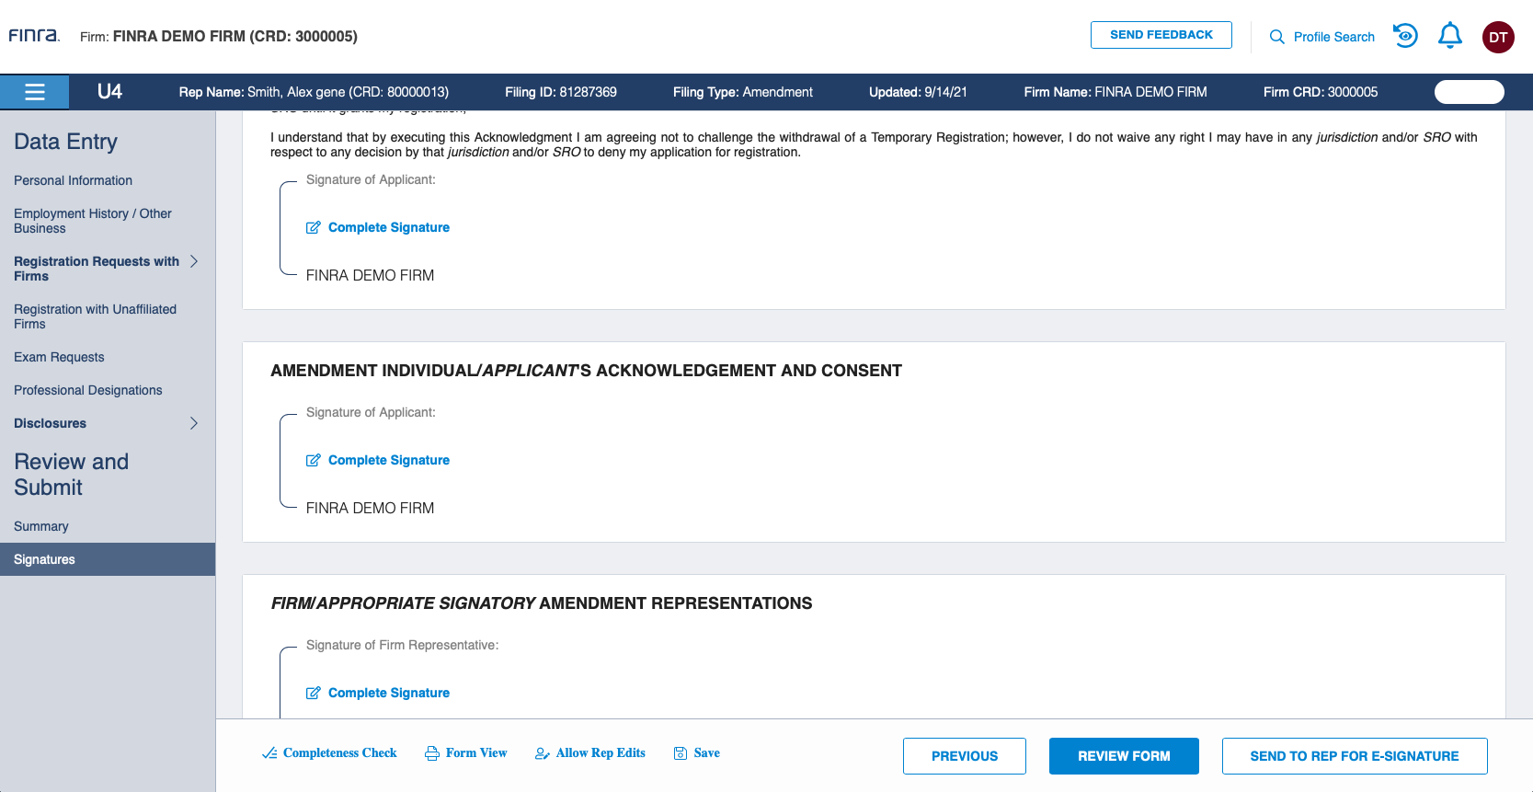The width and height of the screenshot is (1533, 792).
Task: Click Allow Rep Edits
Action: coord(589,753)
